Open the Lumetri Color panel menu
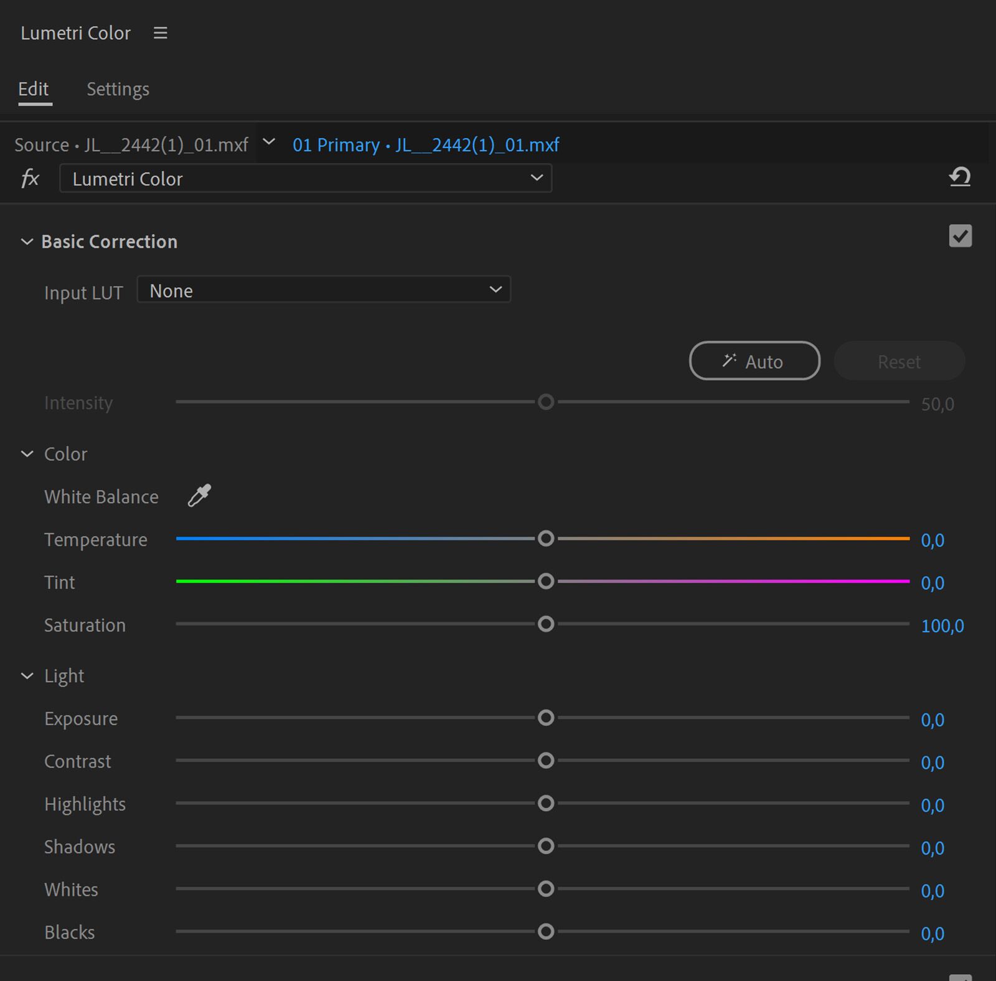996x981 pixels. [160, 33]
